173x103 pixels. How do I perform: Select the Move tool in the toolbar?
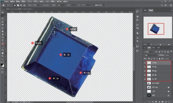pyautogui.click(x=2, y=12)
